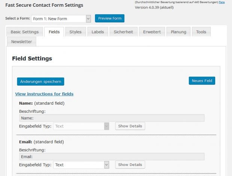Click the Email Beschriftung input field
The image size is (232, 176).
112,157
